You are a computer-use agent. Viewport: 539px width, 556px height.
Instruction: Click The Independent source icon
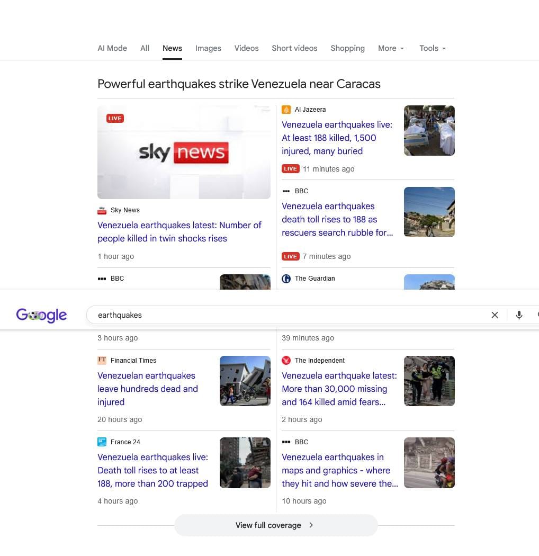[286, 360]
